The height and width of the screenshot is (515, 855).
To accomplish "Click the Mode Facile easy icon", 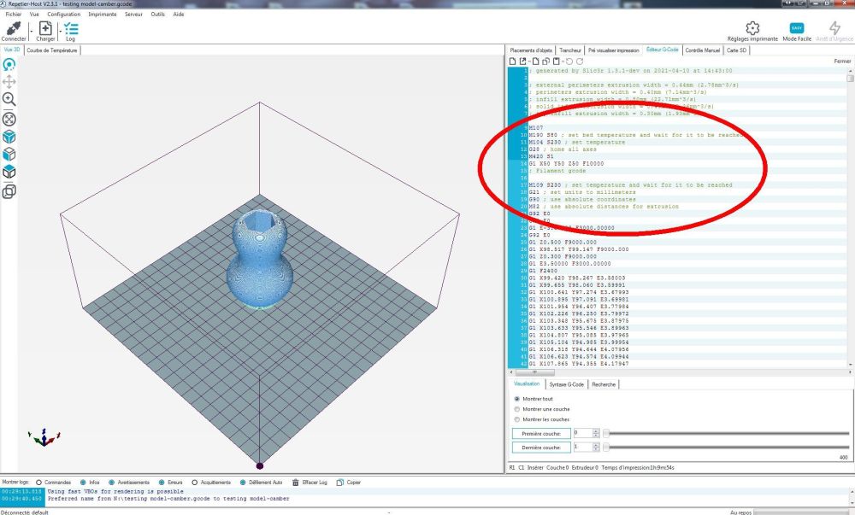I will pos(797,28).
